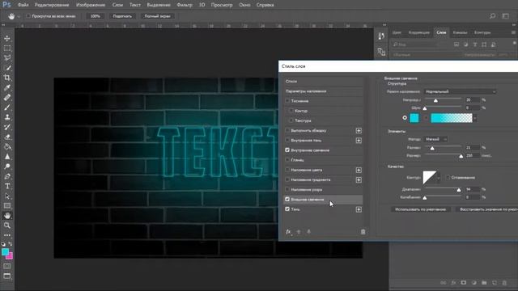The height and width of the screenshot is (291, 518).
Task: Select the solid color radio button
Action: [405, 118]
